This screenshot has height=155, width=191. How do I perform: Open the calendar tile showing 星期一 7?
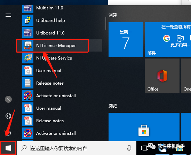126,40
